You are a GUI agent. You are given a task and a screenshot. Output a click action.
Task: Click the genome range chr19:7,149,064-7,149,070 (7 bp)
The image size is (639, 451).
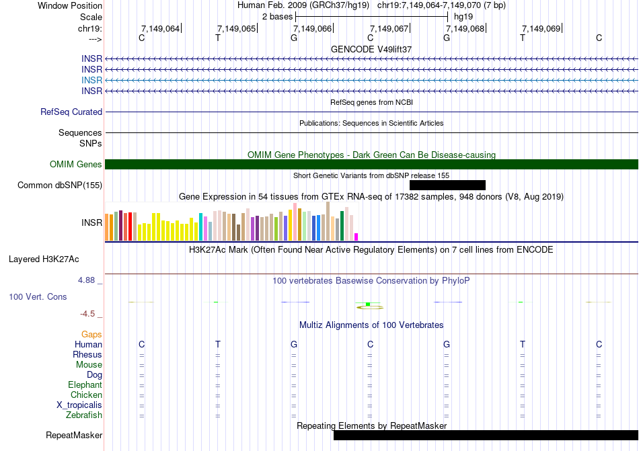(441, 5)
